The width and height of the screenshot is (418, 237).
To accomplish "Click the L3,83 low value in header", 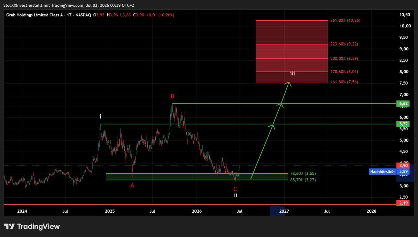I will 126,15.
